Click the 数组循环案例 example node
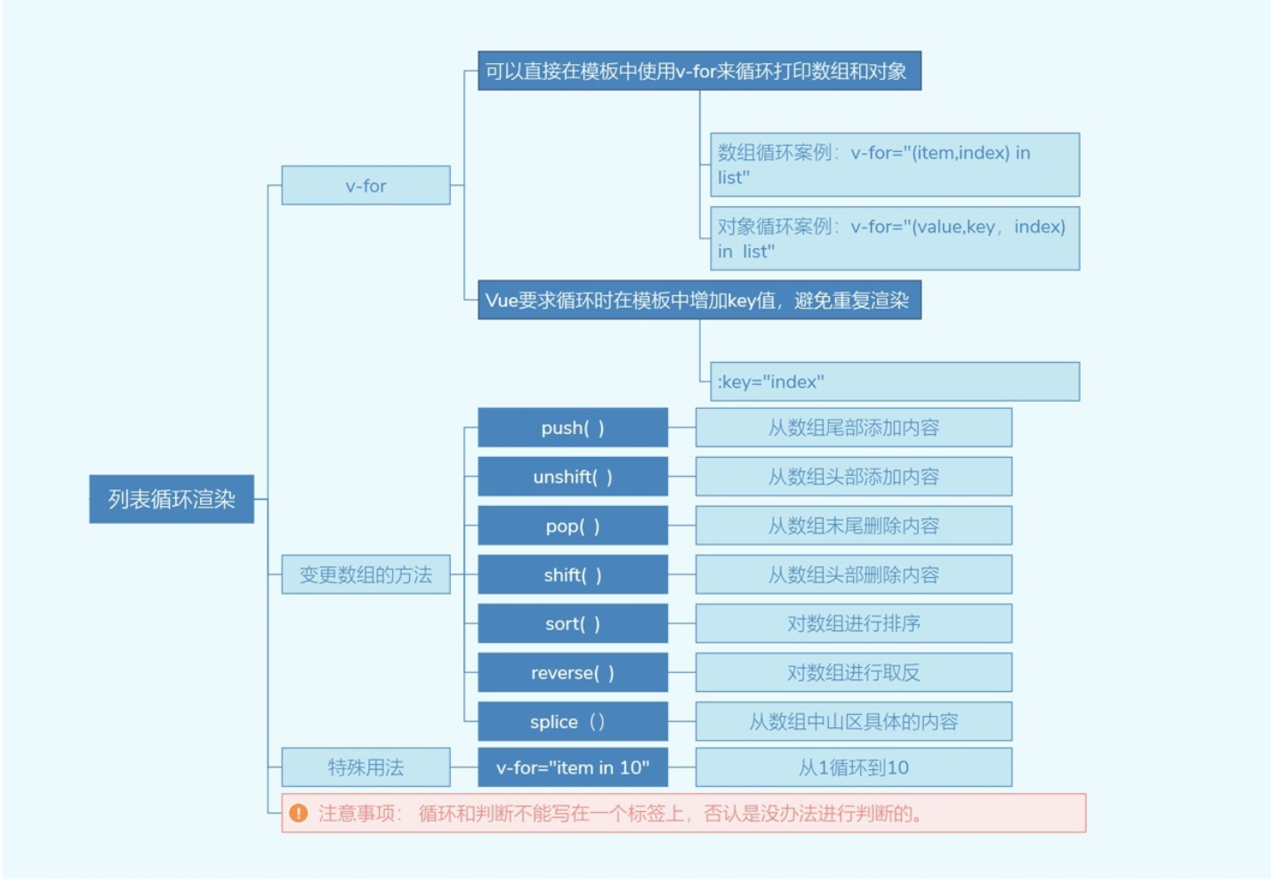This screenshot has width=1271, height=883. tap(895, 165)
